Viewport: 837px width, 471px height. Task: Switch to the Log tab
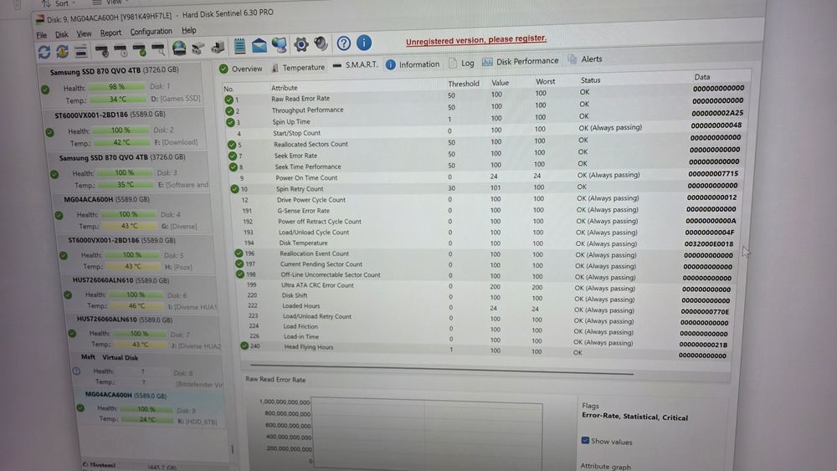[461, 63]
